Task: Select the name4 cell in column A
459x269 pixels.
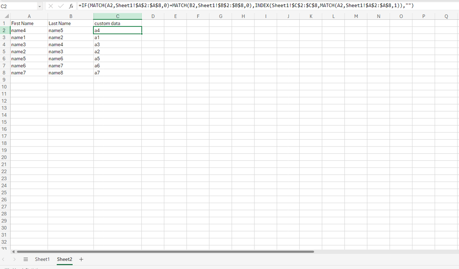Action: (29, 30)
